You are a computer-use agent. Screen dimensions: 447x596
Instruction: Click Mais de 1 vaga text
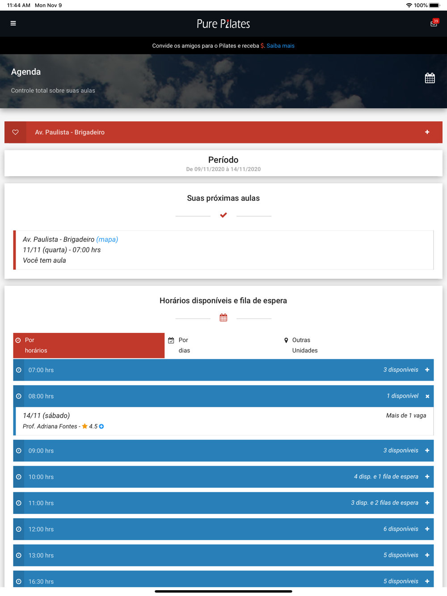pyautogui.click(x=406, y=416)
